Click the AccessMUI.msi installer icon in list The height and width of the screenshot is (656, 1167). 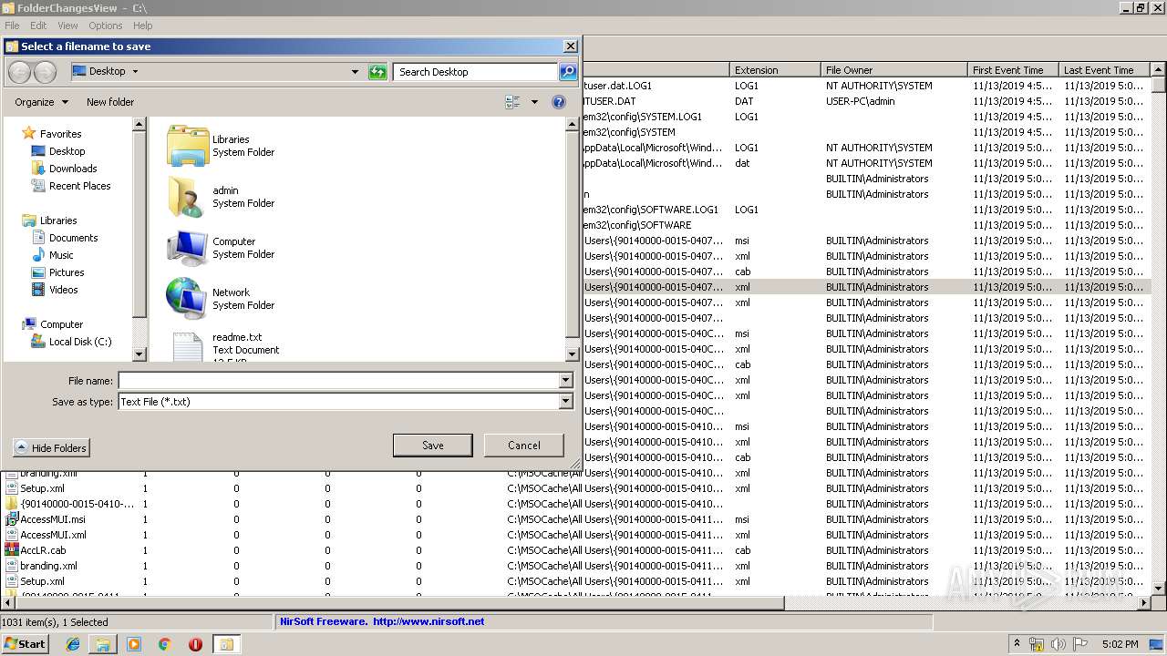[x=12, y=519]
